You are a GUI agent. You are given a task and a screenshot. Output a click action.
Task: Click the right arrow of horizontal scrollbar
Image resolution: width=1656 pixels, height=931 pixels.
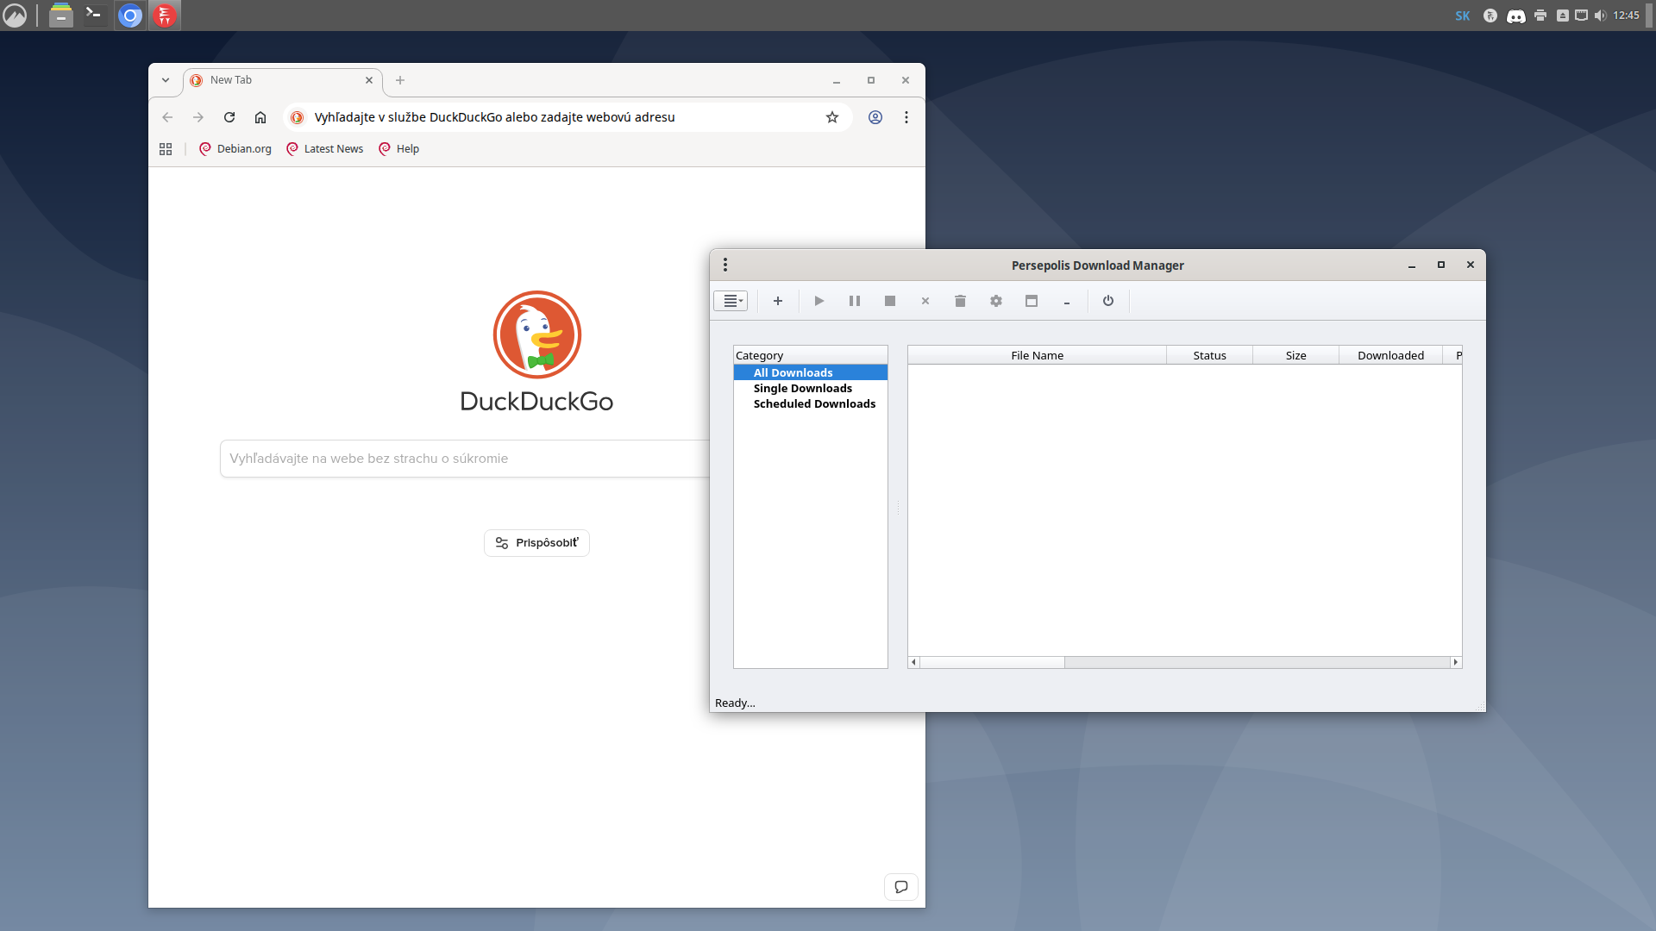pyautogui.click(x=1456, y=662)
